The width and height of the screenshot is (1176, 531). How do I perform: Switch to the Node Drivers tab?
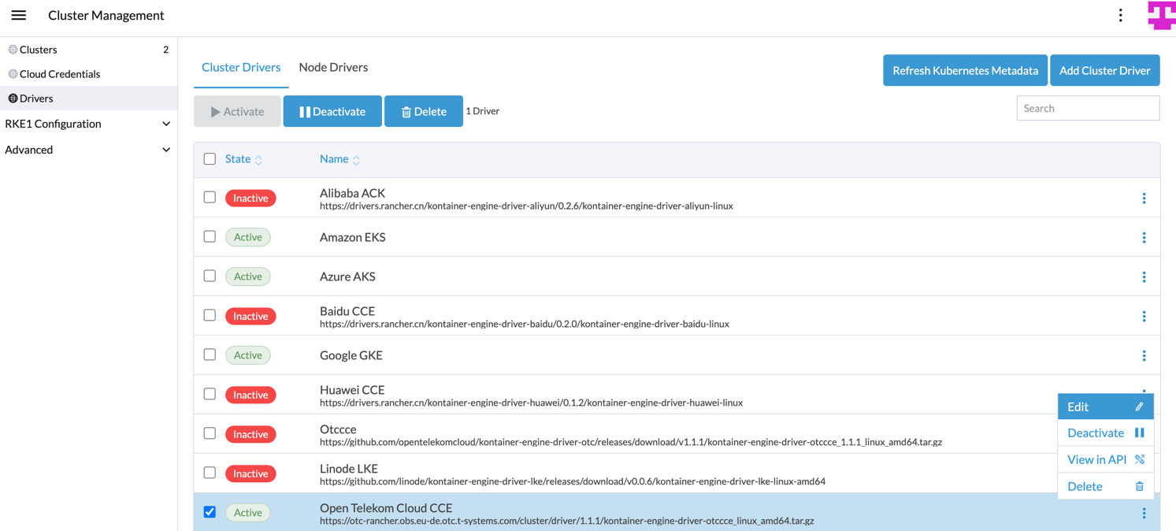coord(333,68)
